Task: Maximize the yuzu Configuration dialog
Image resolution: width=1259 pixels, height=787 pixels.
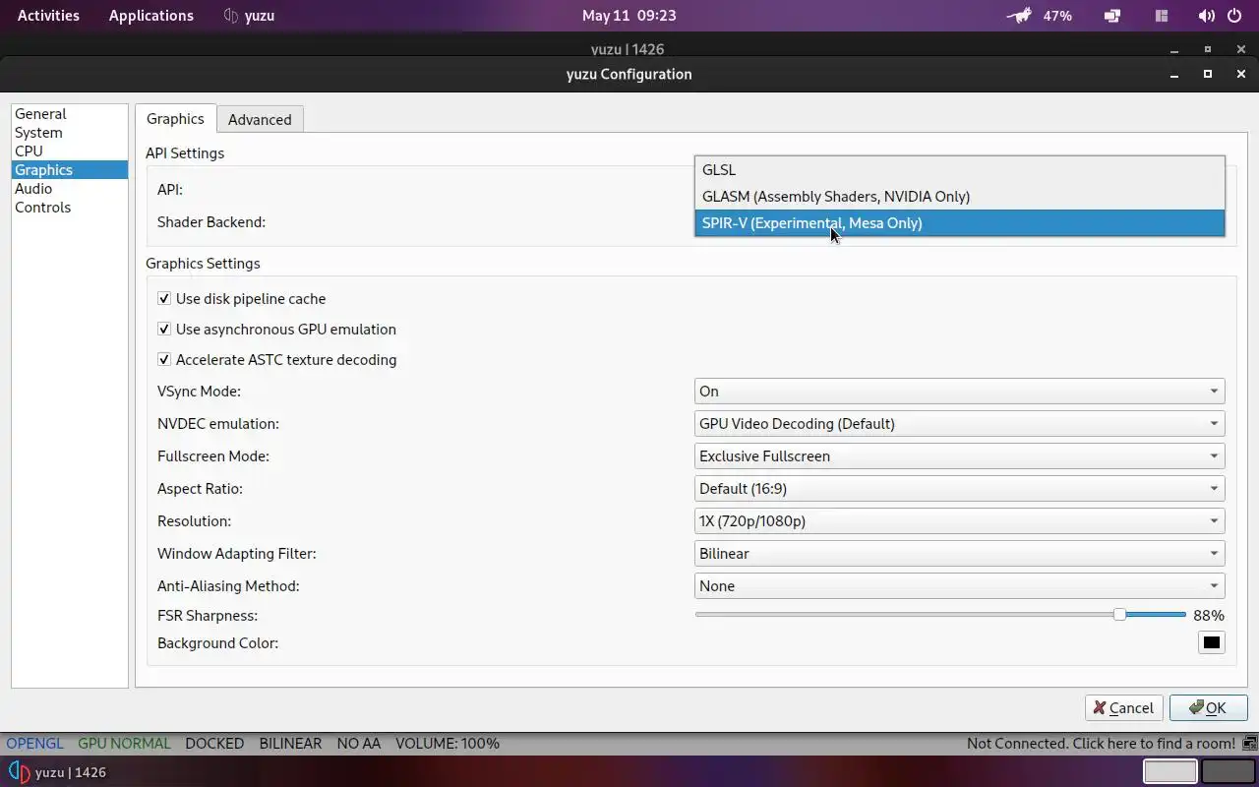Action: tap(1208, 74)
